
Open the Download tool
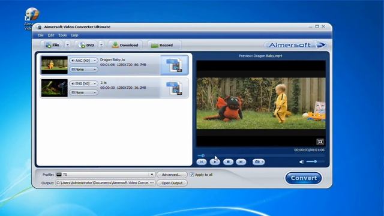(x=125, y=45)
